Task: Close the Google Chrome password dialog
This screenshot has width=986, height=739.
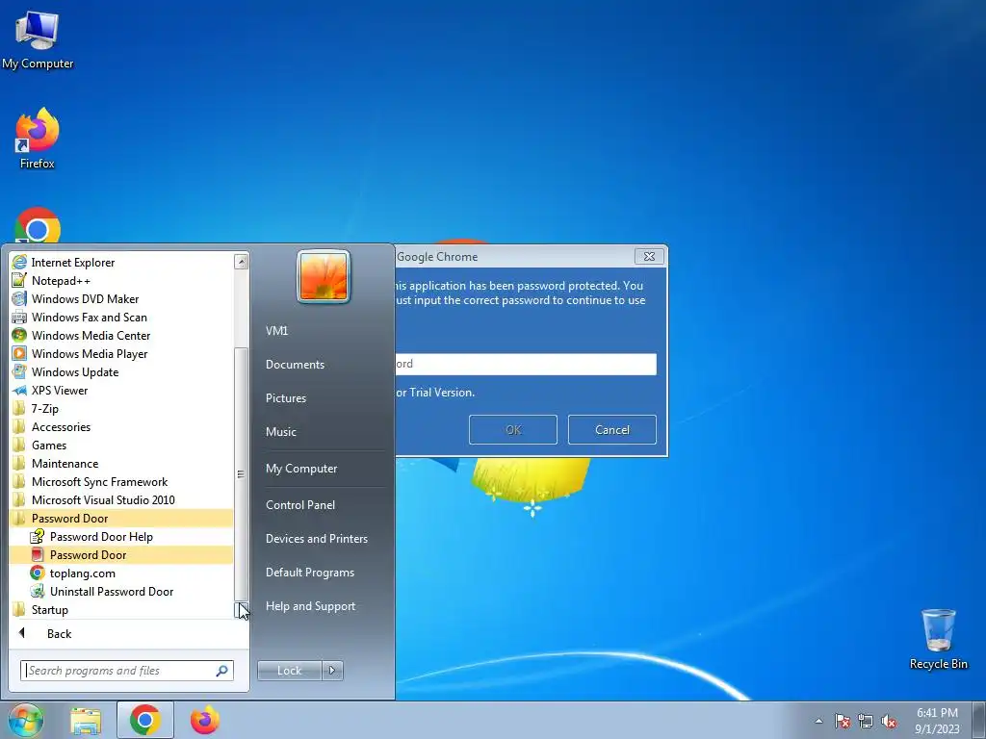Action: coord(650,256)
